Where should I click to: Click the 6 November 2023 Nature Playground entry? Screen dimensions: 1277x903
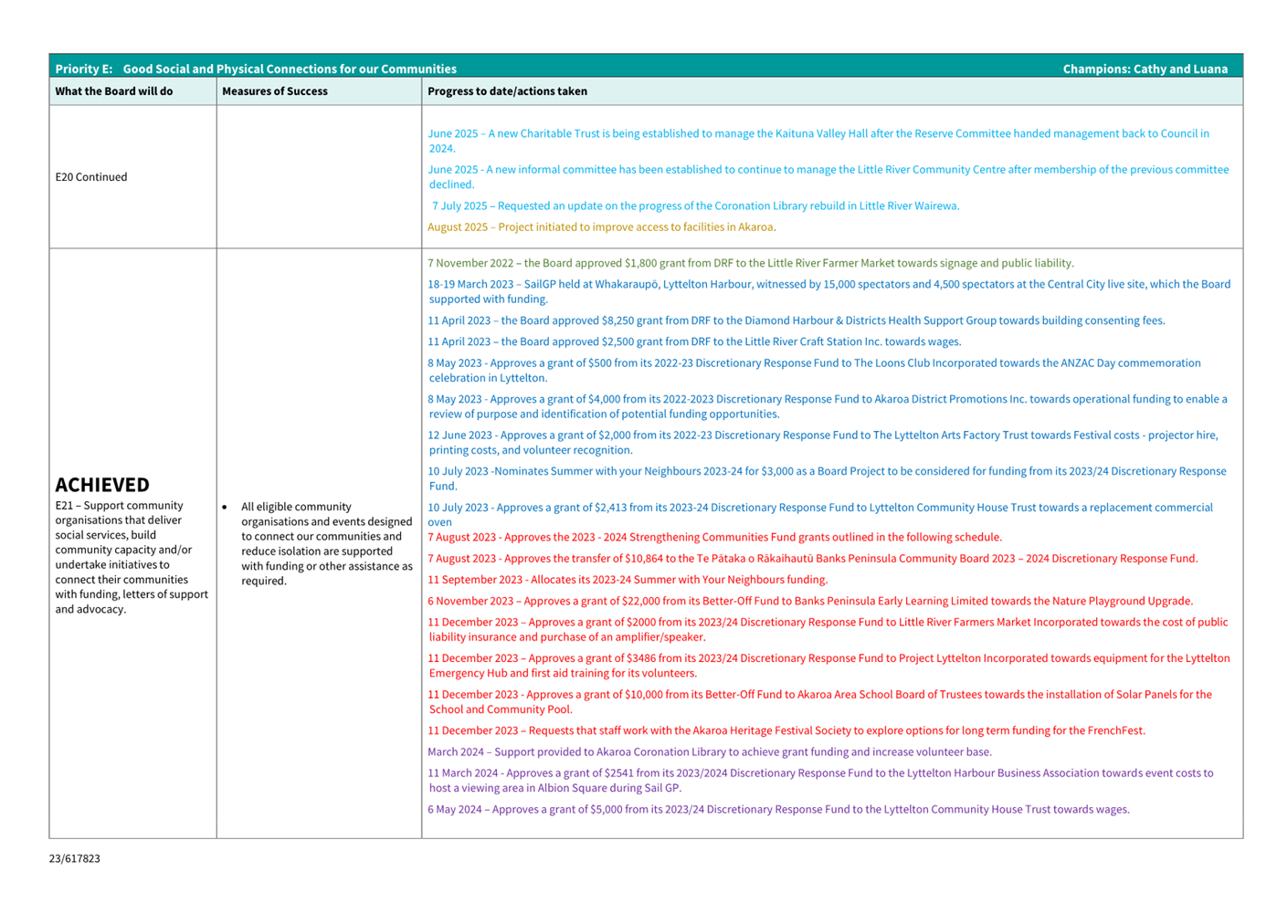tap(810, 602)
